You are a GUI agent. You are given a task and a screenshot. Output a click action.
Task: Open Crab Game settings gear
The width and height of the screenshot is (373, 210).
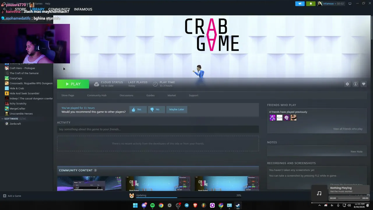(347, 84)
